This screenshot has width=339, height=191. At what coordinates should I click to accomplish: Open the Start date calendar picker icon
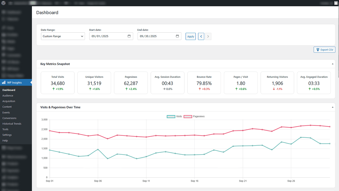point(129,36)
